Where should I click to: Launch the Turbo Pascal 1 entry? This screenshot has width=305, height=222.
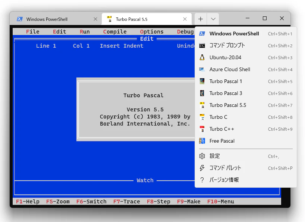pos(246,81)
